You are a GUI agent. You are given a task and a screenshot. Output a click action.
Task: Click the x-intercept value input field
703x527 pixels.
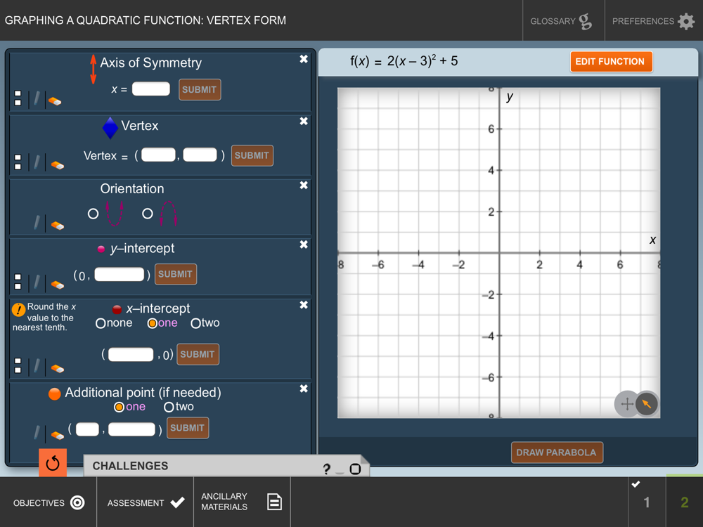[131, 354]
